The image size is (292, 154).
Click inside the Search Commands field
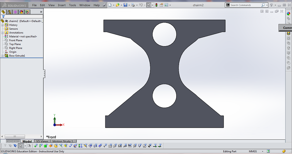pyautogui.click(x=245, y=5)
